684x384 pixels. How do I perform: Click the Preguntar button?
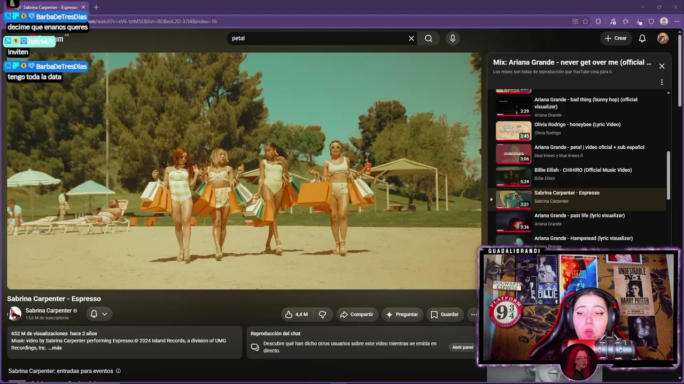tap(402, 315)
